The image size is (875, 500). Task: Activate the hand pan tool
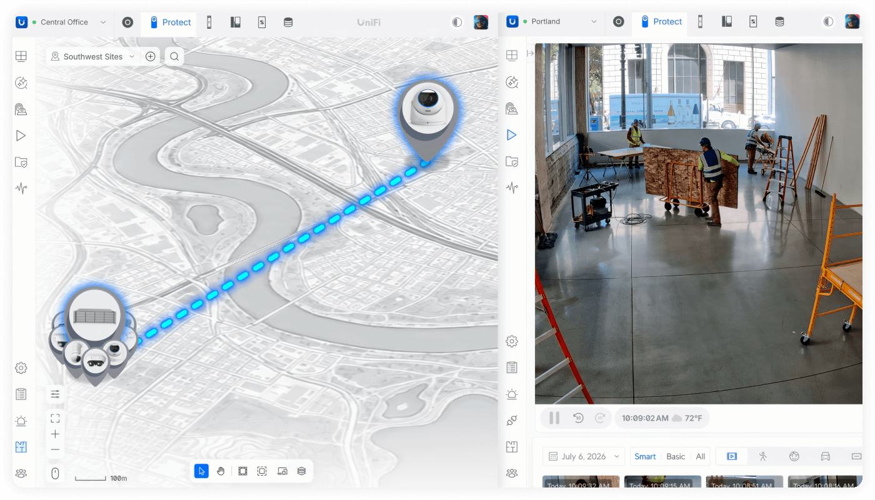pyautogui.click(x=221, y=471)
